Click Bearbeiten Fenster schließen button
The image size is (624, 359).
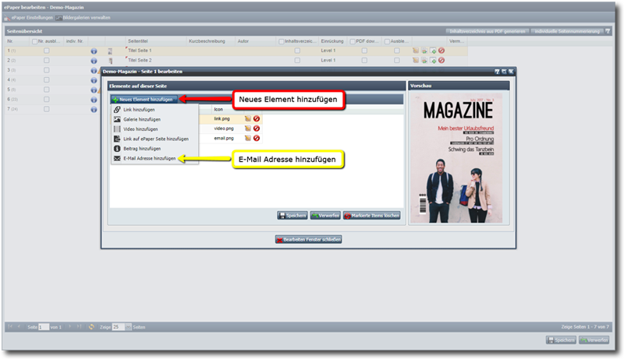tap(308, 240)
